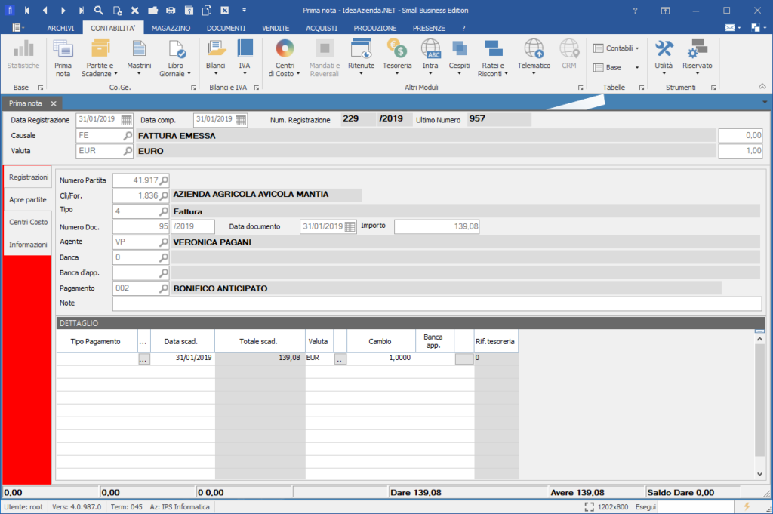The image size is (773, 514).
Task: Click the Esegui command input field
Action: 694,506
